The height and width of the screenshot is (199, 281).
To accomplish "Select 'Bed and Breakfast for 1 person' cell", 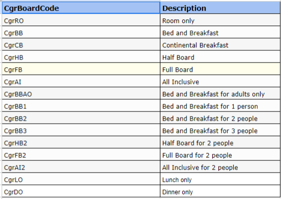I will coord(220,106).
